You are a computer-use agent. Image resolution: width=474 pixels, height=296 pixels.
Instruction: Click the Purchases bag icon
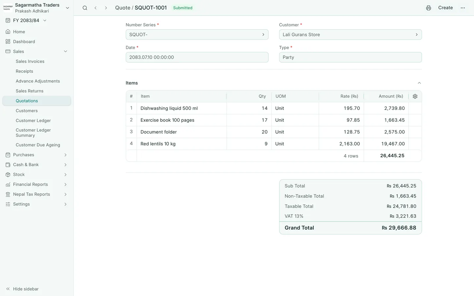8,155
